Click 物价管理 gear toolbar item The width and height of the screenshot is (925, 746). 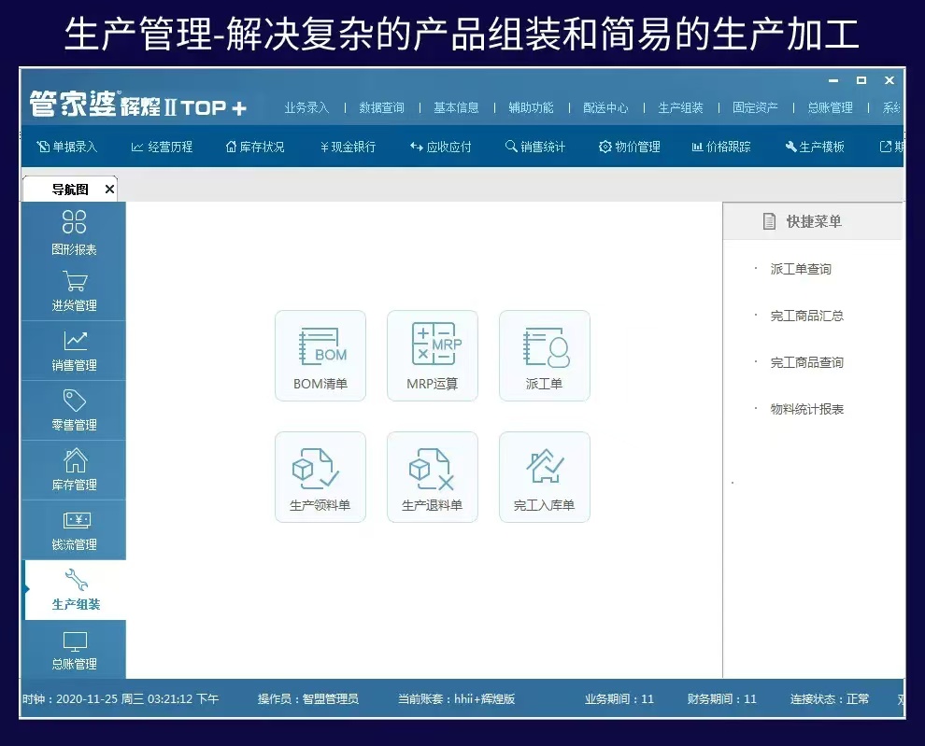(x=630, y=147)
